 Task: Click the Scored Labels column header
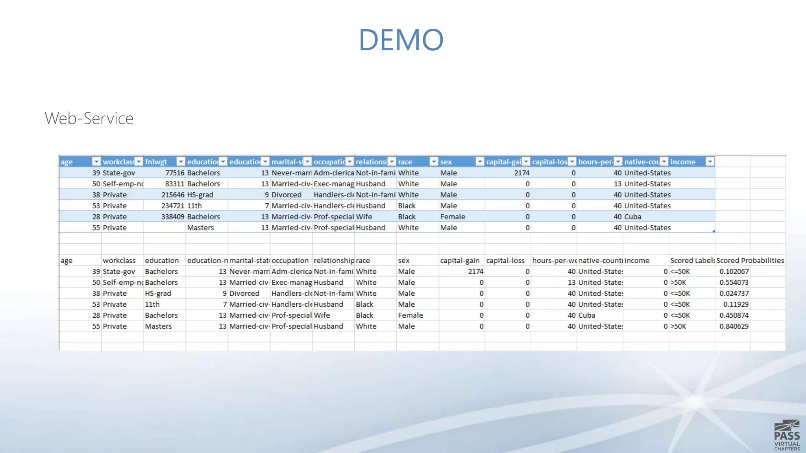coord(692,260)
